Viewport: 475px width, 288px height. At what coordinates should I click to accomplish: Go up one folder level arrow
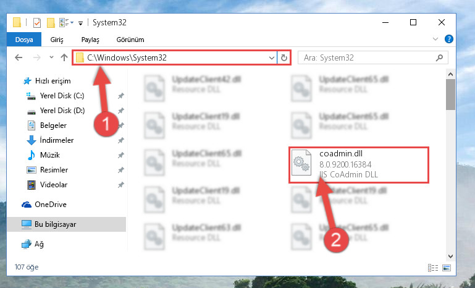click(64, 57)
